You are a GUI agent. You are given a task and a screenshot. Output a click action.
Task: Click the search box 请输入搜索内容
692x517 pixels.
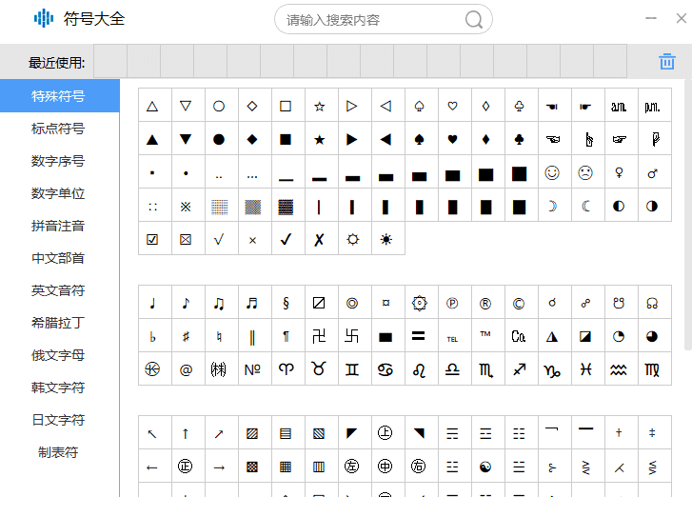click(x=371, y=20)
